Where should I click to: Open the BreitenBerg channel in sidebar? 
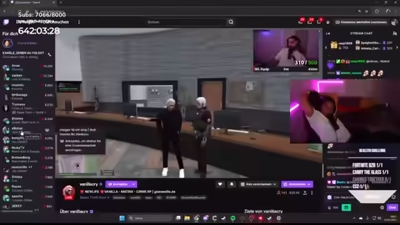click(x=27, y=159)
